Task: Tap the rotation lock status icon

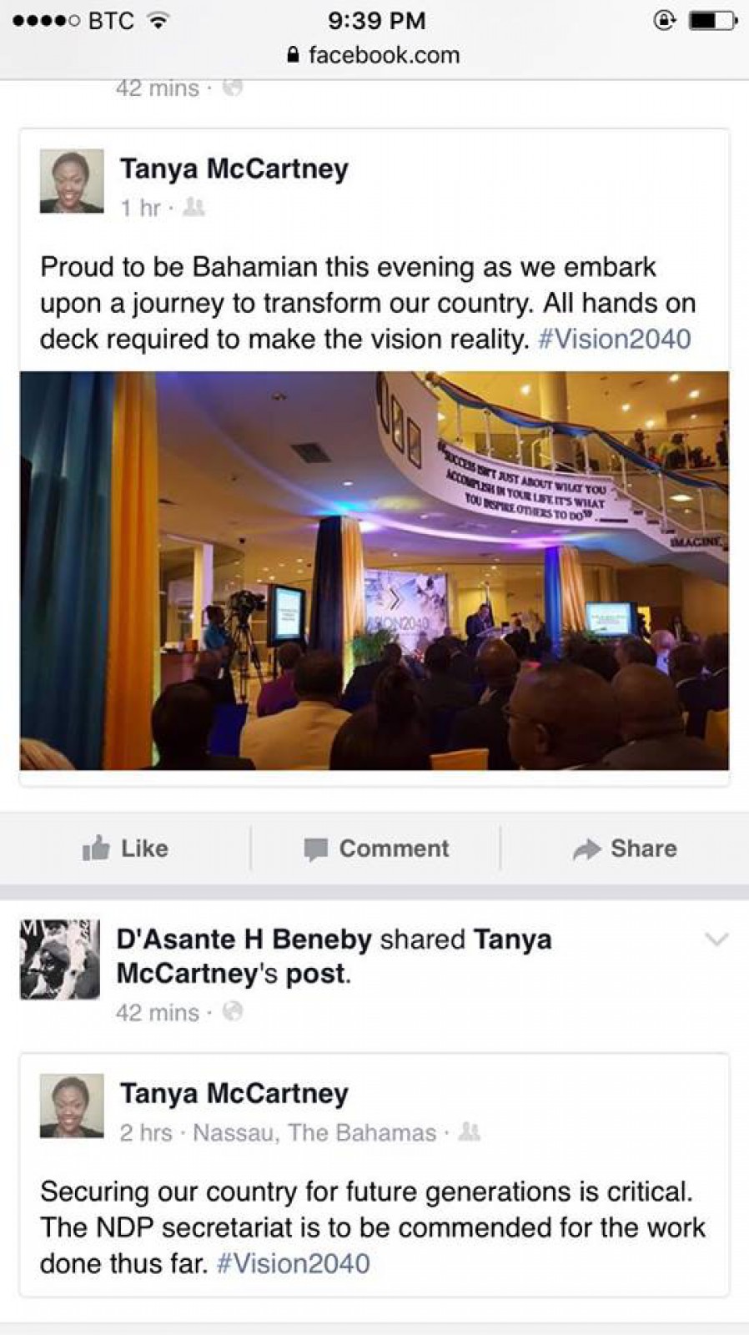Action: coord(665,20)
